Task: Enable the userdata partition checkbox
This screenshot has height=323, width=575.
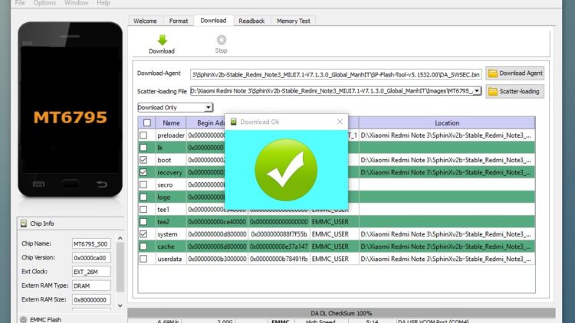Action: pyautogui.click(x=144, y=258)
